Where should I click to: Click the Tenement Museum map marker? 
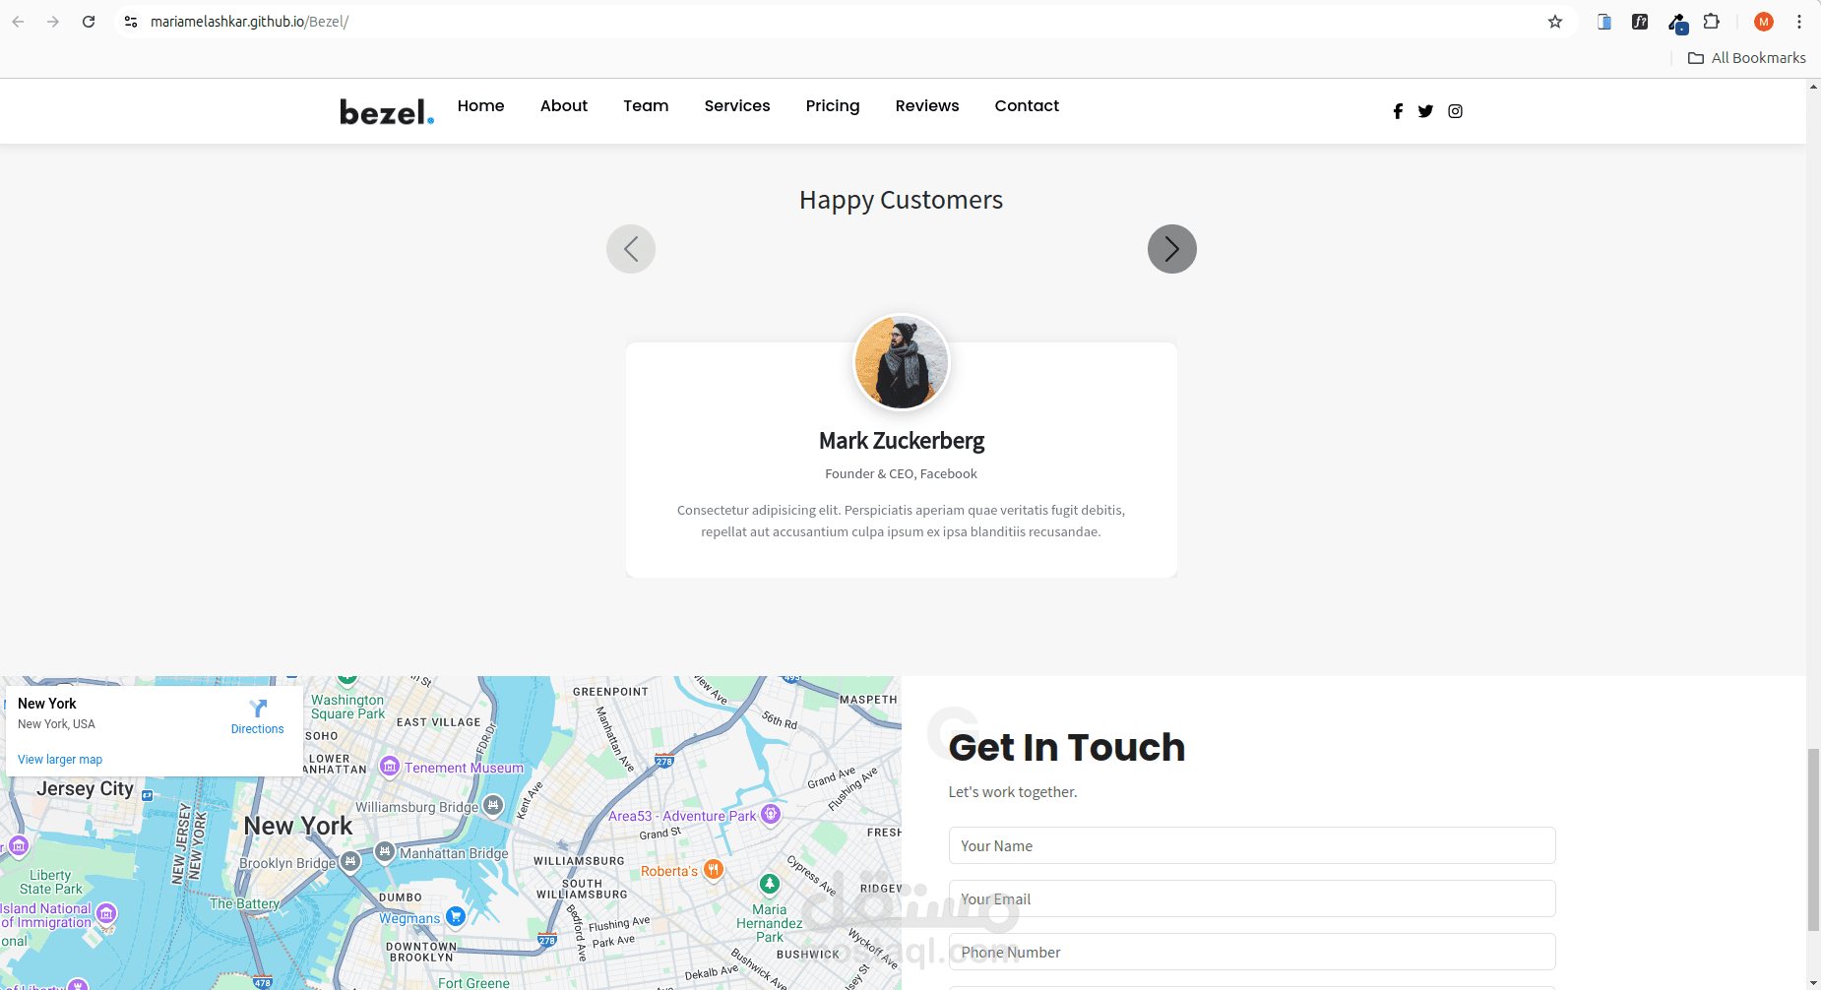390,767
